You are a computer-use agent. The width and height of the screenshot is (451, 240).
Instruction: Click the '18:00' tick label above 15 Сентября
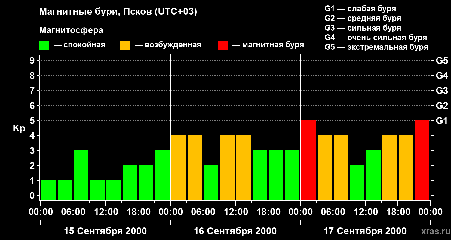(x=138, y=212)
